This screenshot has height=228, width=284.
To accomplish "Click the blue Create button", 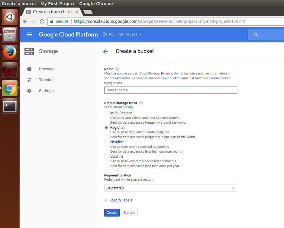I will [x=112, y=213].
